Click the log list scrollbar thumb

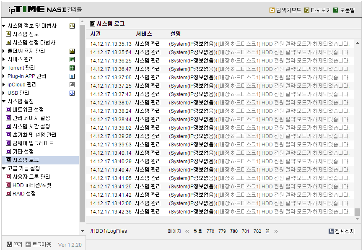click(x=357, y=212)
